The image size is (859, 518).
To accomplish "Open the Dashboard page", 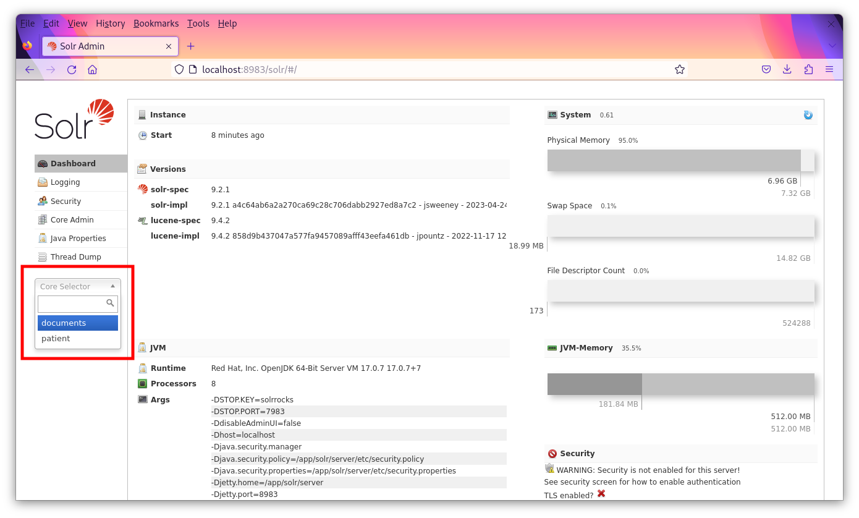I will (x=81, y=164).
